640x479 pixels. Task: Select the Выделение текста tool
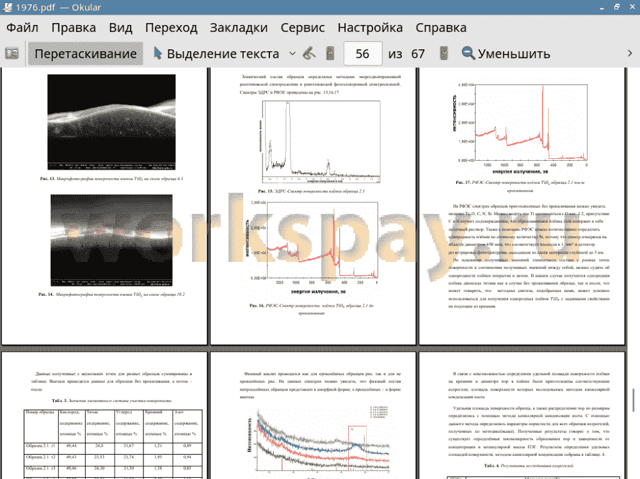point(216,54)
